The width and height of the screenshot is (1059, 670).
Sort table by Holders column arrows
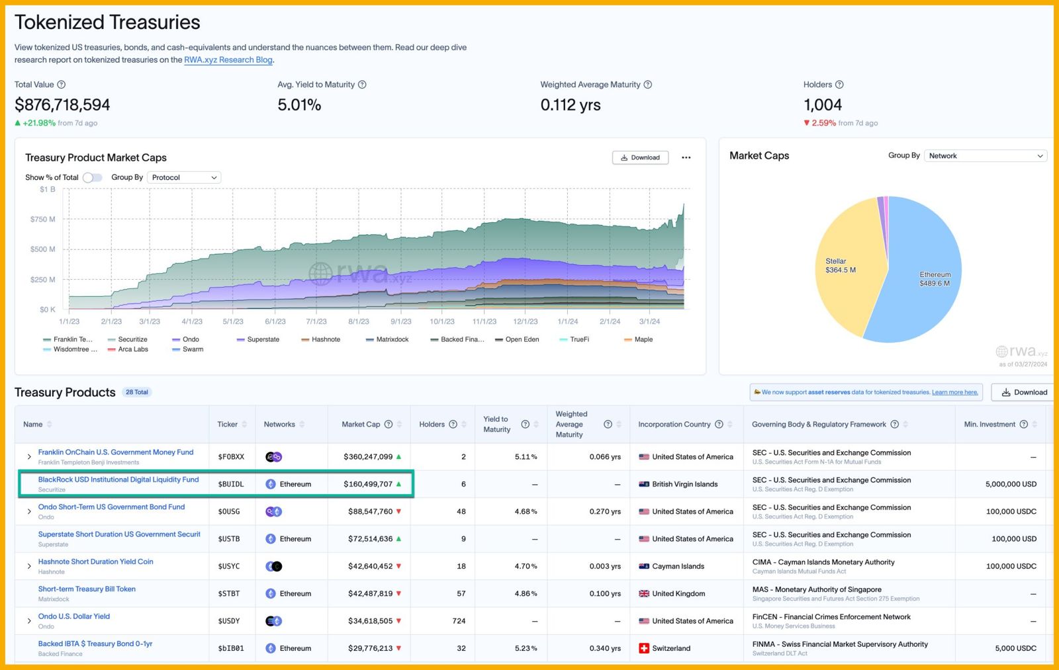464,425
